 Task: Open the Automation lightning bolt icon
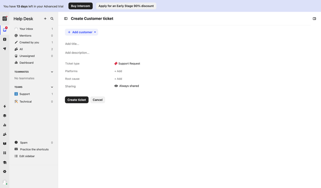click(x=4, y=106)
